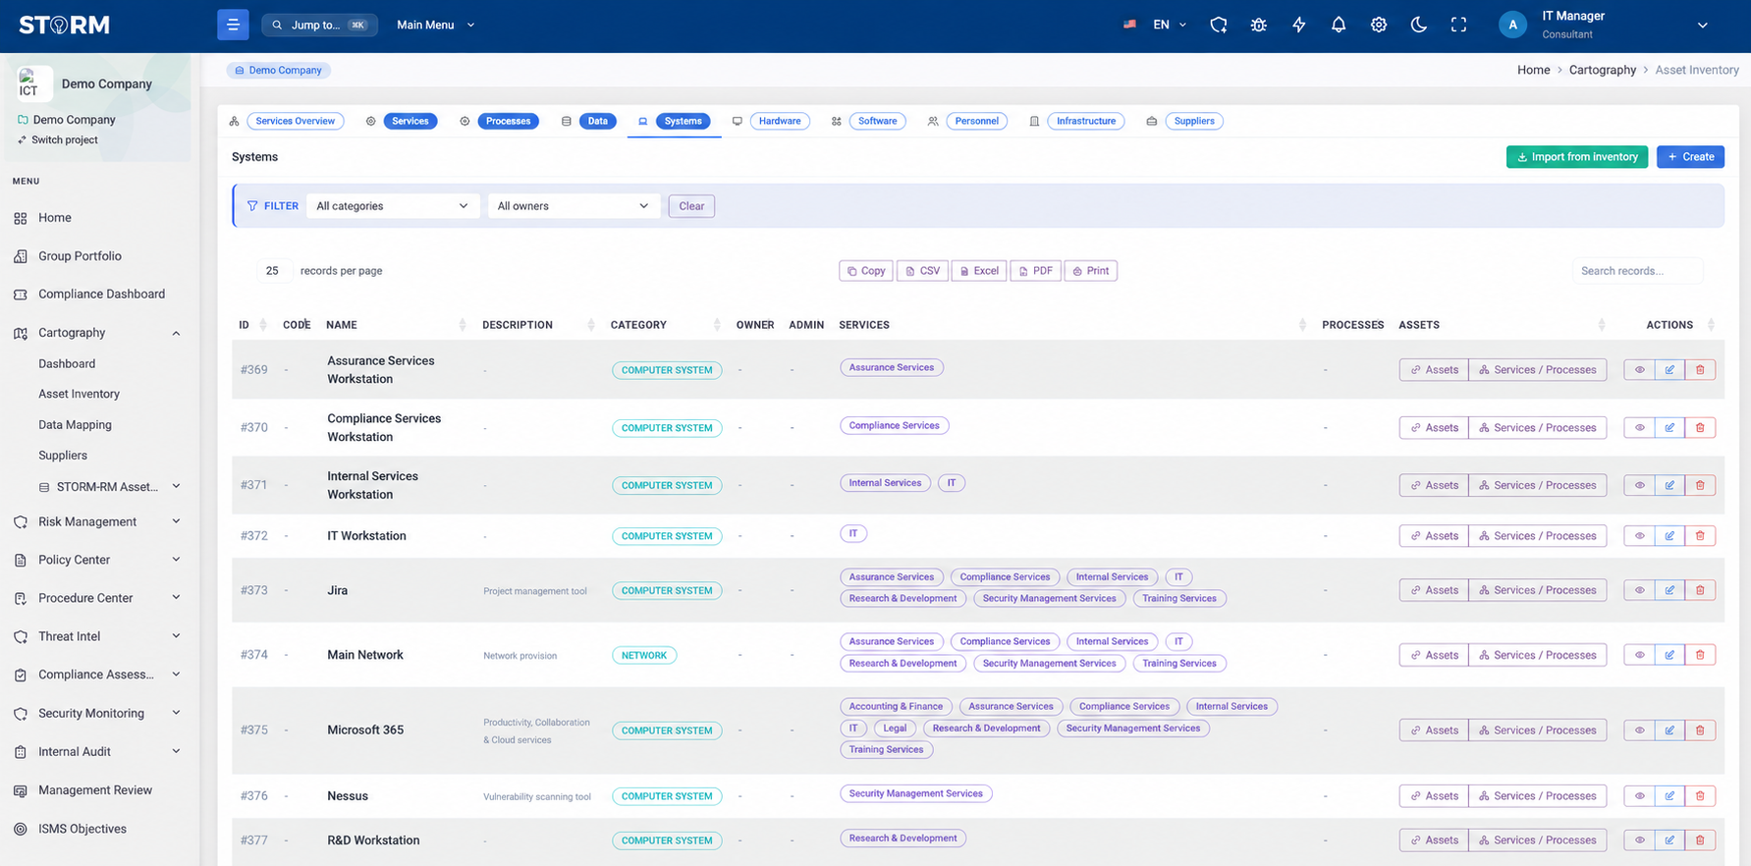The height and width of the screenshot is (866, 1751).
Task: Open the Jump to search box
Action: point(319,25)
